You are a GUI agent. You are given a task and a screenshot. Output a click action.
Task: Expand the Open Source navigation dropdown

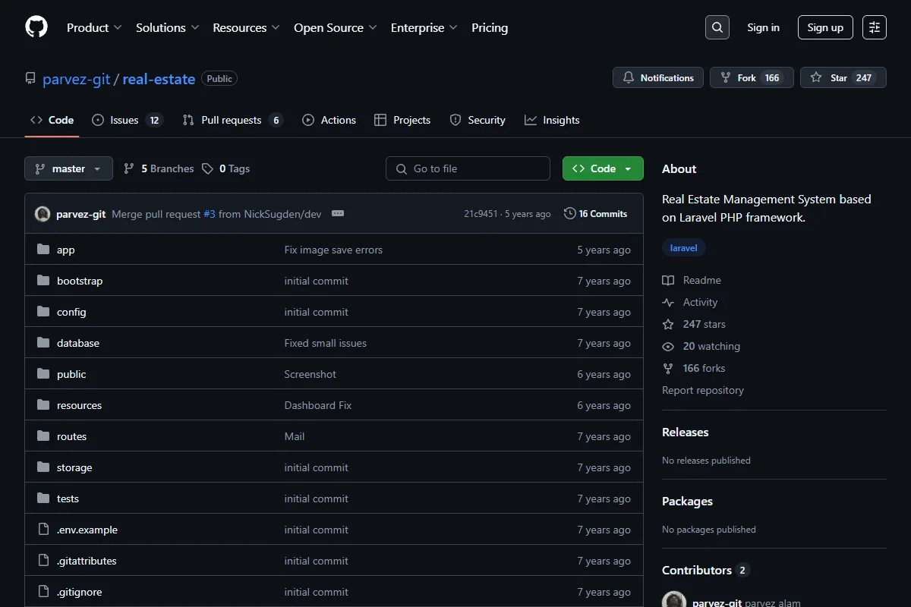click(x=336, y=27)
